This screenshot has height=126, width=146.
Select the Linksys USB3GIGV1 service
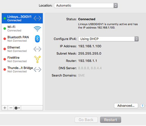point(22,18)
